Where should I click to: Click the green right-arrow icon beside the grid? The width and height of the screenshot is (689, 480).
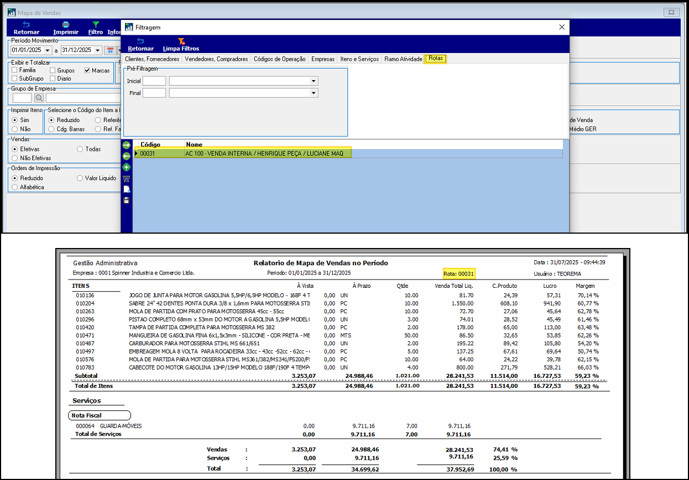[x=126, y=145]
